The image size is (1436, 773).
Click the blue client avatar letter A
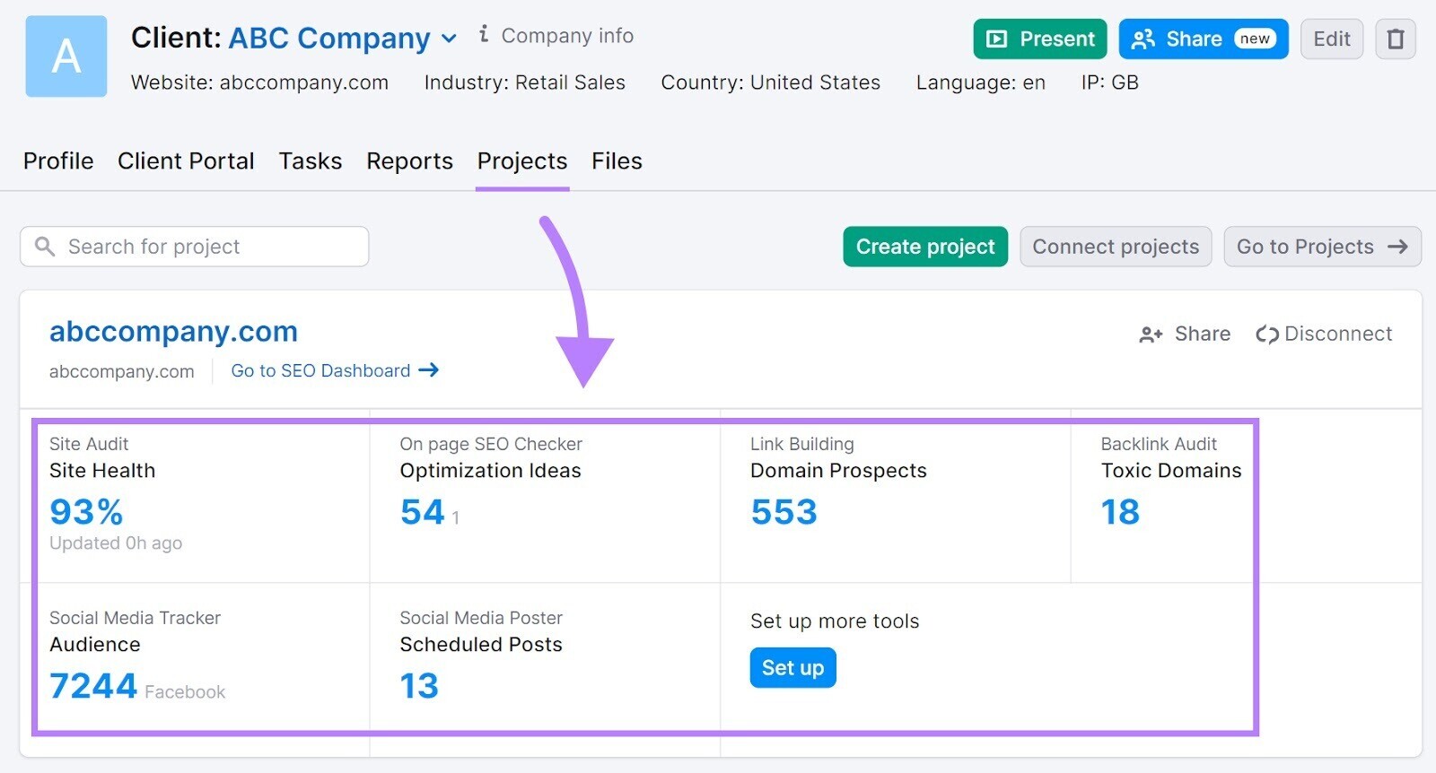pos(66,56)
